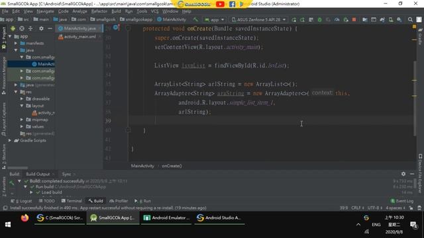
Task: Toggle the Event Log tool window
Action: (x=402, y=201)
